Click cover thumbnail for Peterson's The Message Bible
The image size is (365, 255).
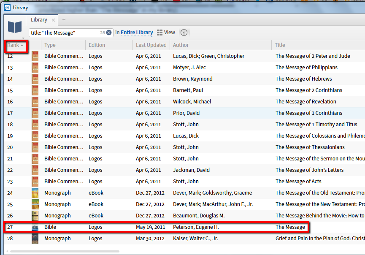click(35, 227)
